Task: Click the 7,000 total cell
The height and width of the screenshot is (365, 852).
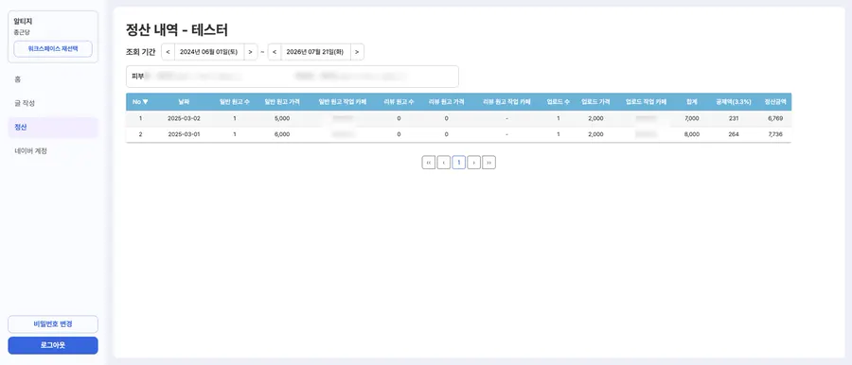Action: point(692,118)
